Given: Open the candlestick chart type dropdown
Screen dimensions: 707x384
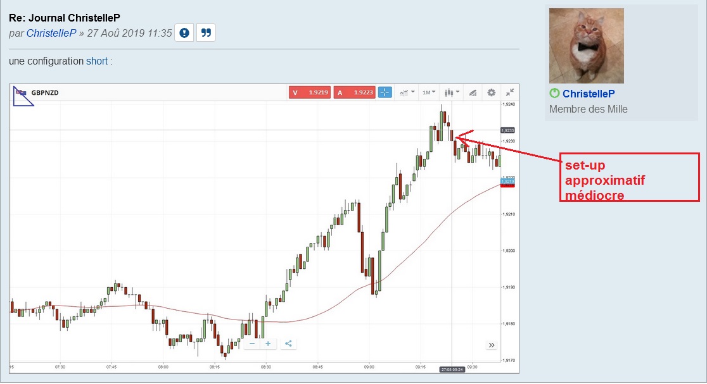Looking at the screenshot, I should (x=452, y=92).
